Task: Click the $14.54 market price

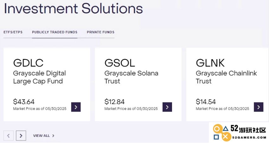Action: (x=206, y=102)
